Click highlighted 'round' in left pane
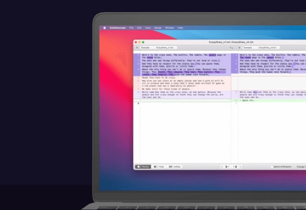 150,57
